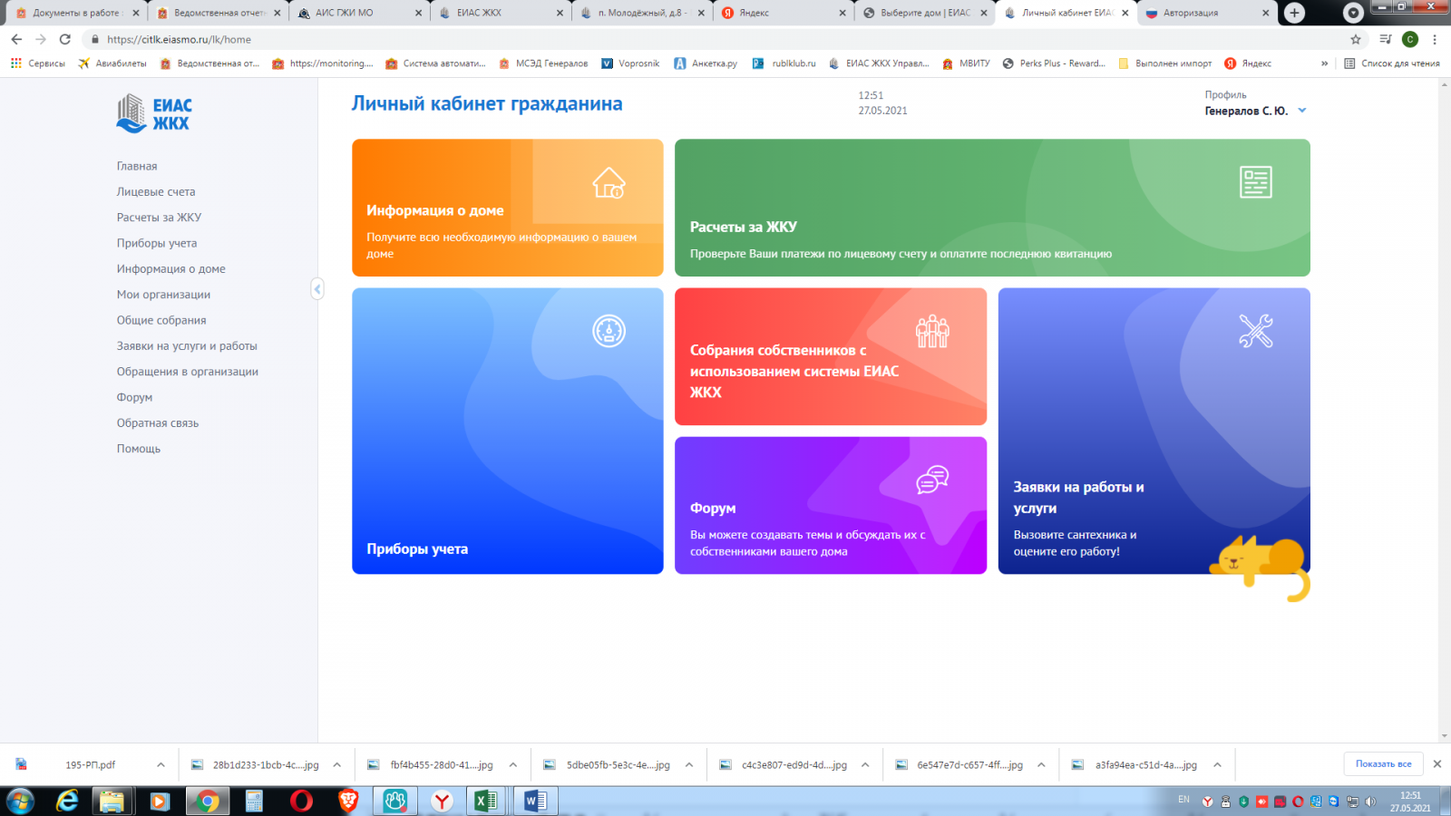This screenshot has width=1451, height=816.
Task: Expand the Генералов С. Ю. profile dropdown
Action: 1302,111
